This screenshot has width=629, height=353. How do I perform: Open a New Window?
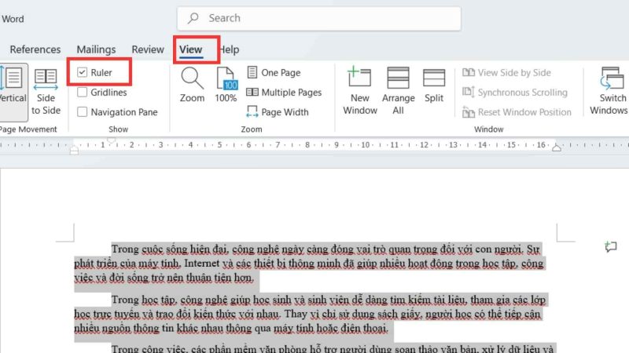tap(360, 91)
